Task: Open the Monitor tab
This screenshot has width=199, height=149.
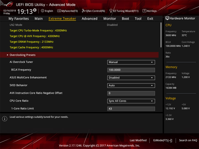Action: point(110,19)
